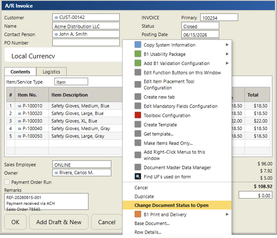277x238 pixels.
Task: Follow the Owner Rivera, Carlos M. link arrow
Action: point(56,173)
